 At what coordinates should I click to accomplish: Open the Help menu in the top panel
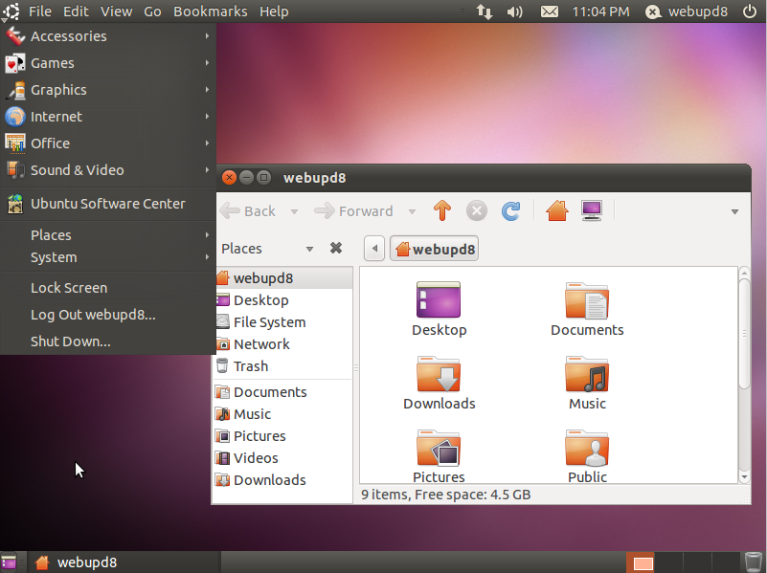point(274,11)
